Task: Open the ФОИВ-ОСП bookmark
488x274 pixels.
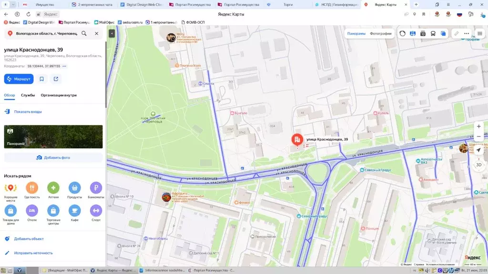Action: 193,22
